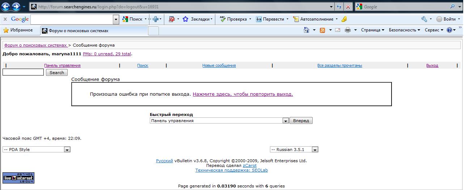Open the Home page icon
465x190 pixels.
point(306,30)
